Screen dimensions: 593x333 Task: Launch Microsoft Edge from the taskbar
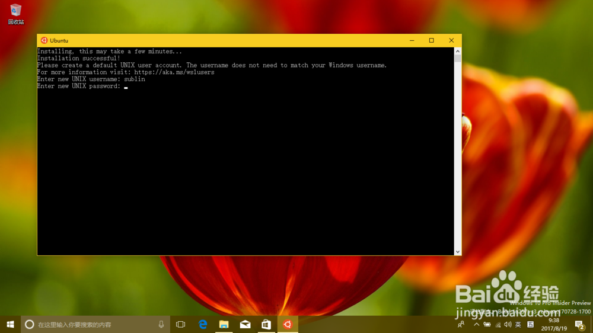tap(203, 324)
